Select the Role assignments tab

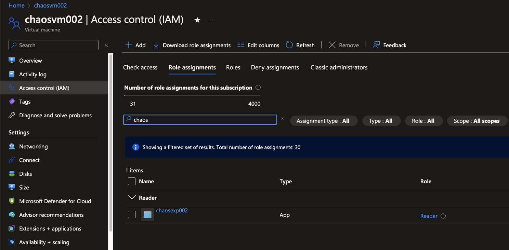(192, 67)
